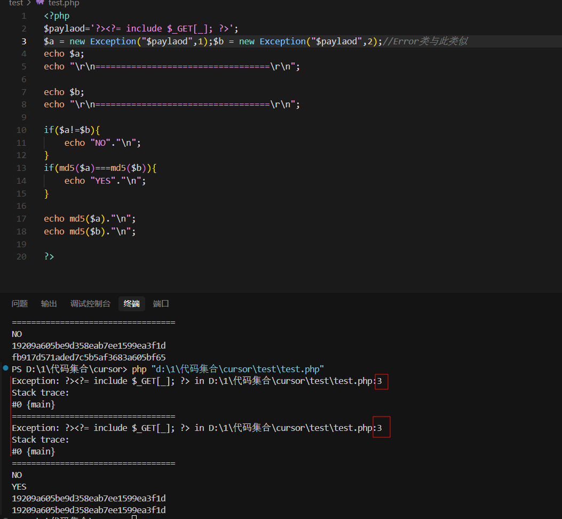This screenshot has width=562, height=519.
Task: Click the PHP elephant icon in the breadcrumb
Action: click(40, 3)
